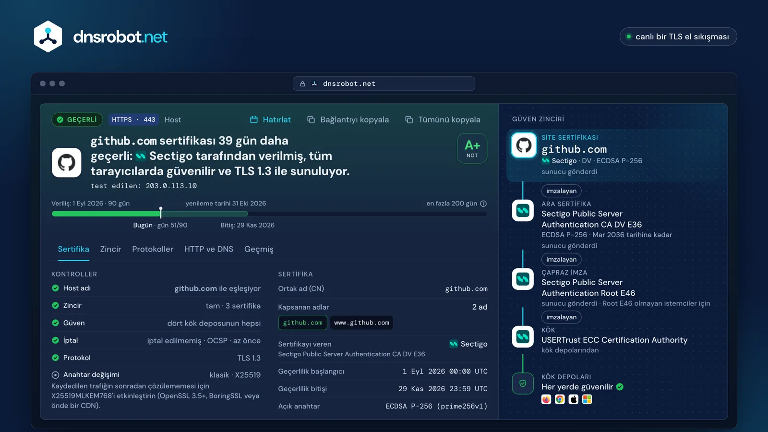The width and height of the screenshot is (768, 432).
Task: Click the github.com covered name chip
Action: click(303, 323)
